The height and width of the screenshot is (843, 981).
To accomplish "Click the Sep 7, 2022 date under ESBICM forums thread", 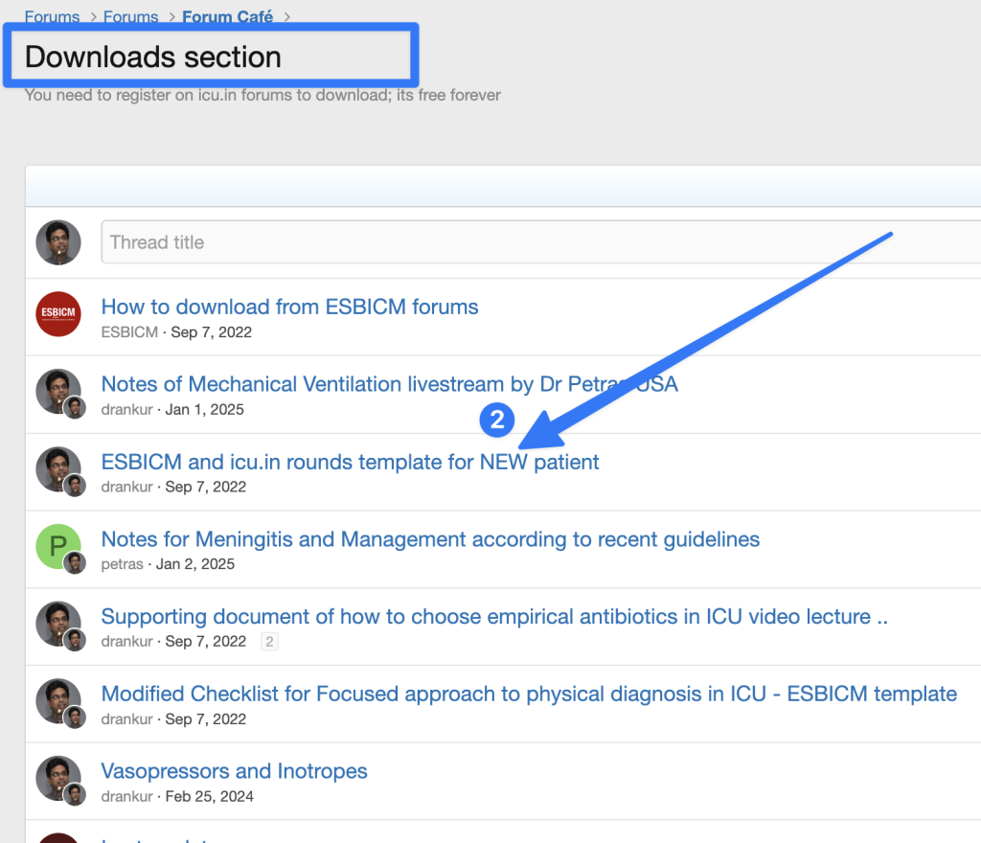I will (x=212, y=332).
